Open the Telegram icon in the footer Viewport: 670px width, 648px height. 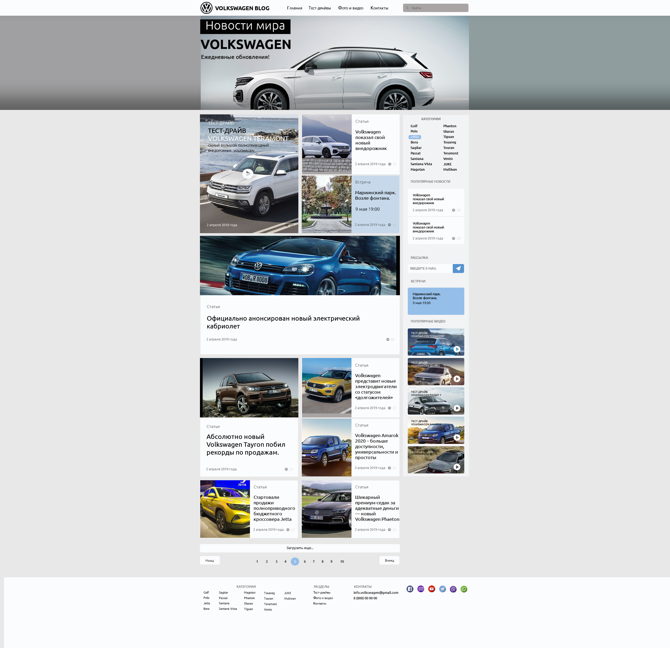(442, 589)
